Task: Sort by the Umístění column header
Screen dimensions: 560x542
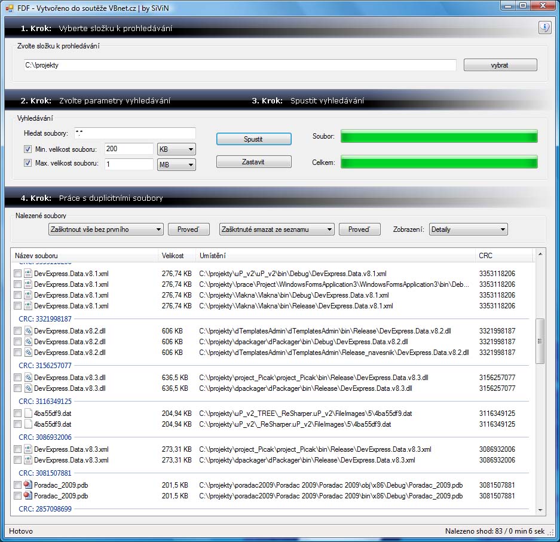Action: point(335,256)
